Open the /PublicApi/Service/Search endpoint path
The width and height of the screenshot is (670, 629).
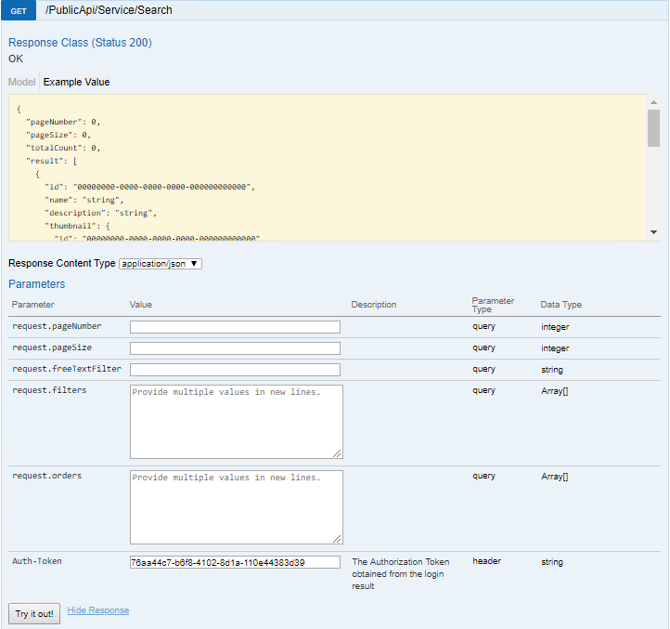[109, 10]
